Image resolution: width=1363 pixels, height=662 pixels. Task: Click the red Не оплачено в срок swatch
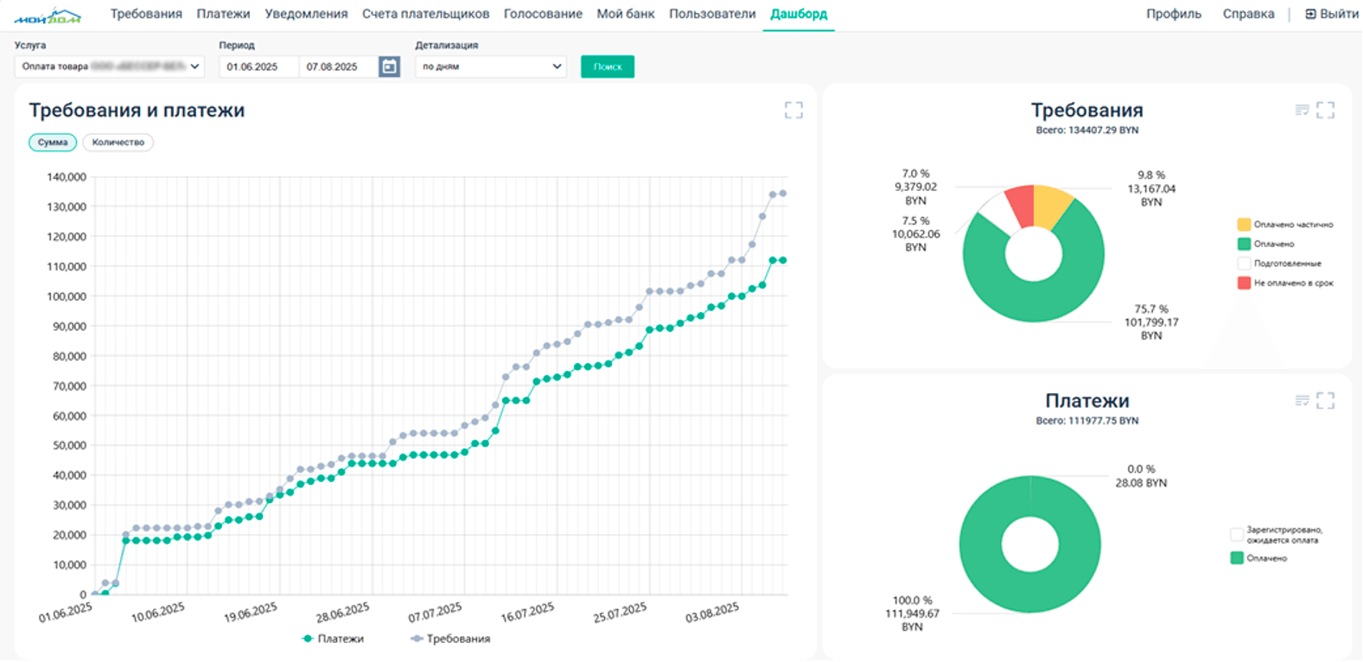pos(1244,283)
